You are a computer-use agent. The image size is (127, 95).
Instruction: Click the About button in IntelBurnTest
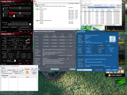[34, 71]
